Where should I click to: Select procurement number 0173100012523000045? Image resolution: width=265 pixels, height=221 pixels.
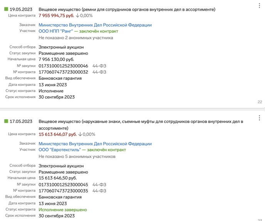[x=64, y=185]
